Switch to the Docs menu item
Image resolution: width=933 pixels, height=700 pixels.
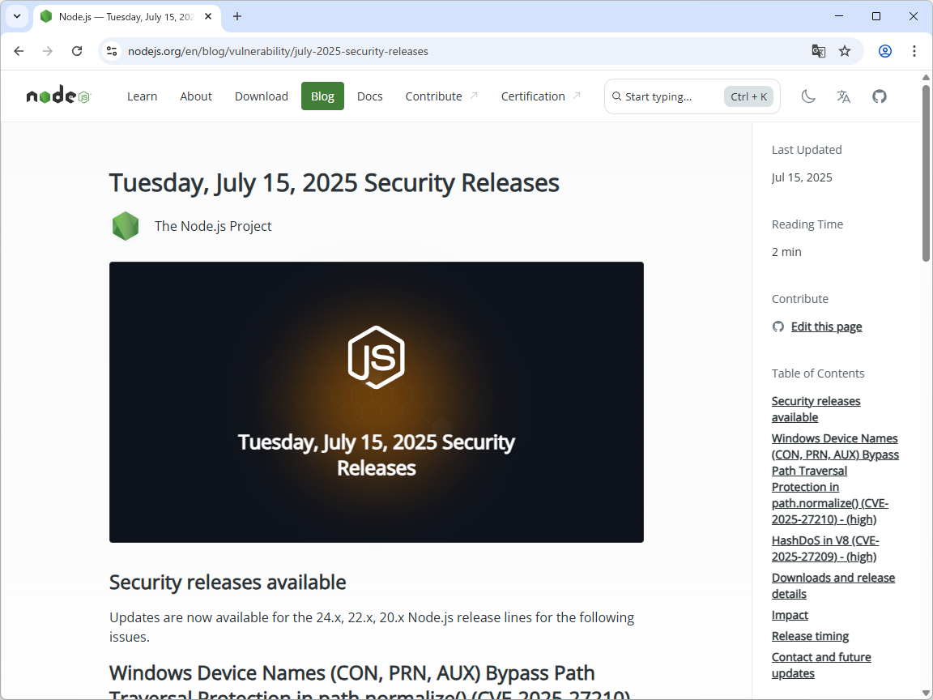(369, 96)
